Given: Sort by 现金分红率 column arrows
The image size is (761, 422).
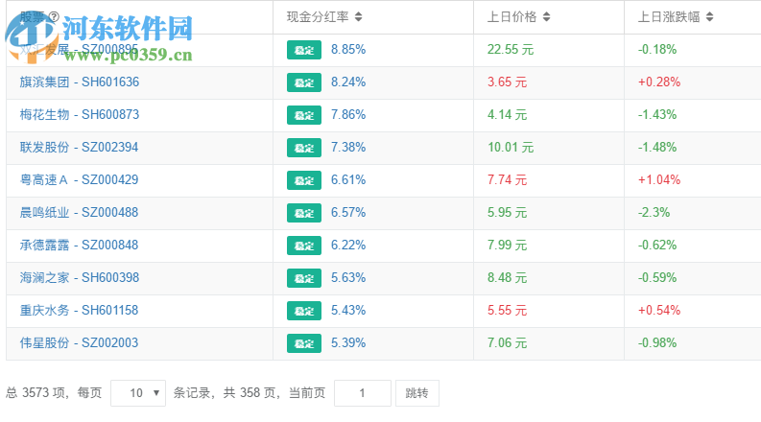Looking at the screenshot, I should [358, 17].
